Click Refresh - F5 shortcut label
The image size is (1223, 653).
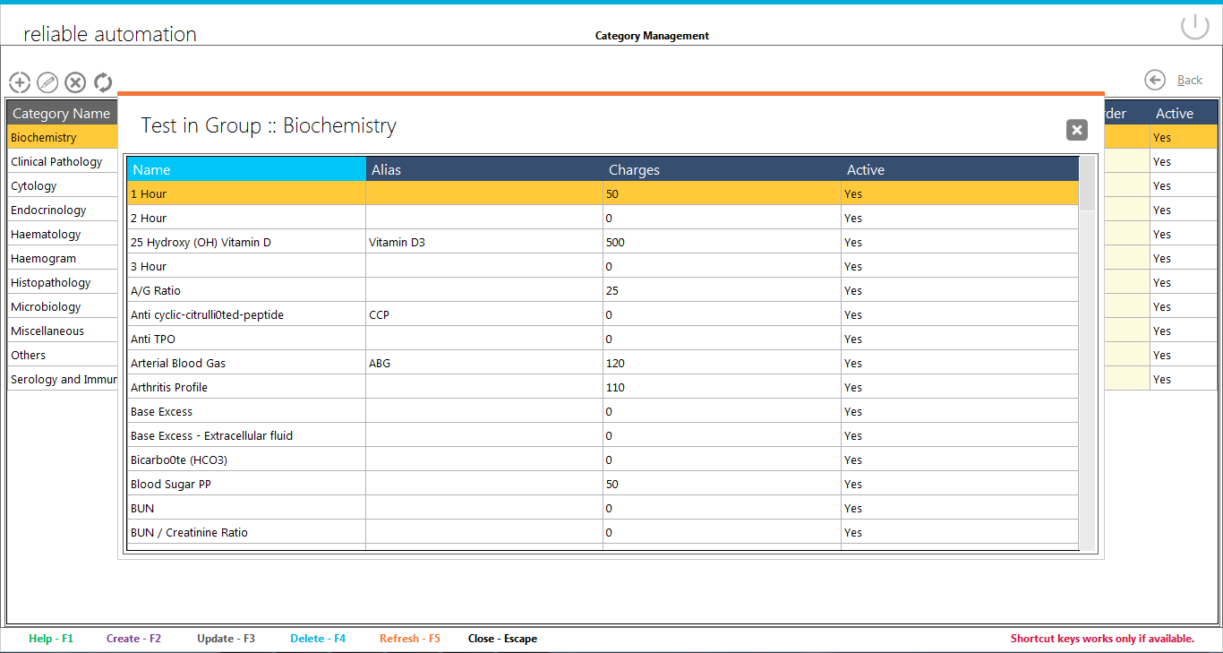coord(410,639)
